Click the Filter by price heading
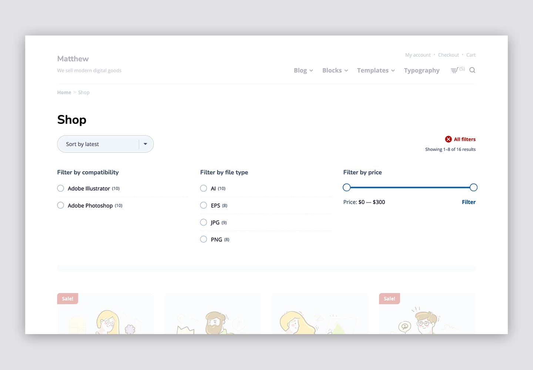This screenshot has width=533, height=370. pos(362,172)
